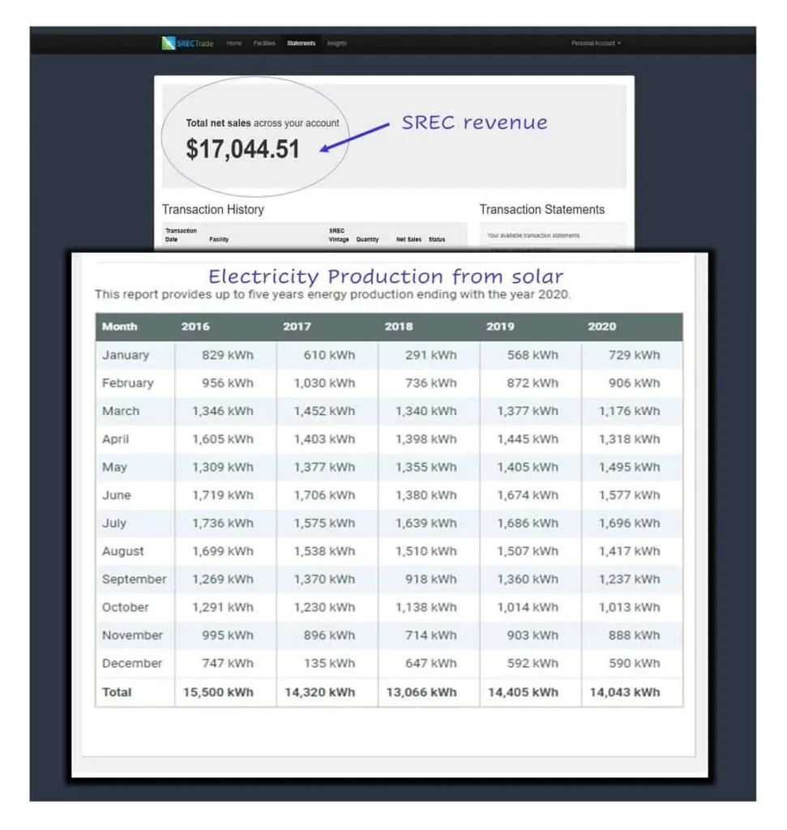
Task: Click the Status column header
Action: 437,240
